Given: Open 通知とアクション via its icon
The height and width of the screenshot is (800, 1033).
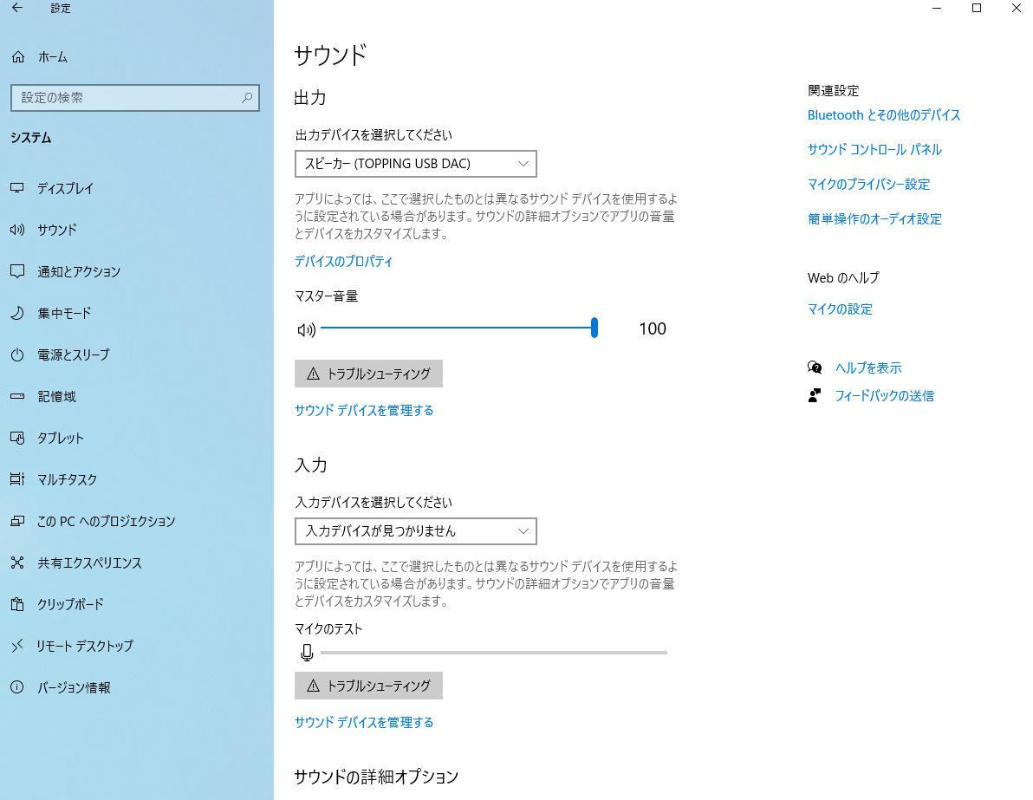Looking at the screenshot, I should click(19, 271).
